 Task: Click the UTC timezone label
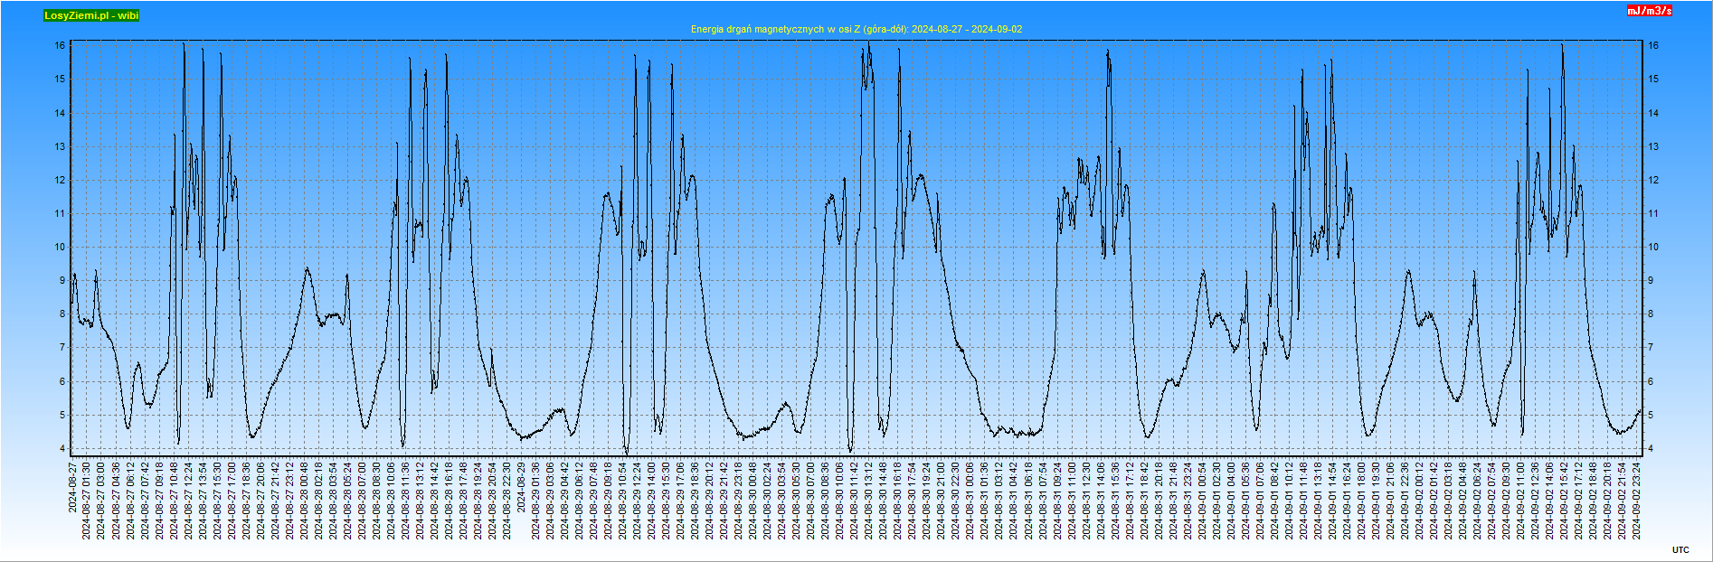[x=1680, y=549]
